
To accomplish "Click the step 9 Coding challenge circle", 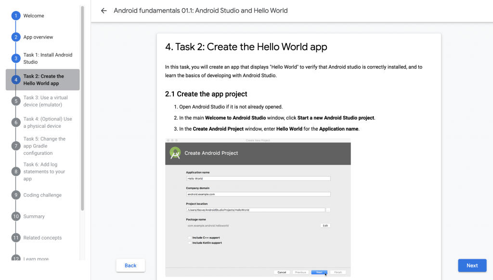I will (x=16, y=195).
